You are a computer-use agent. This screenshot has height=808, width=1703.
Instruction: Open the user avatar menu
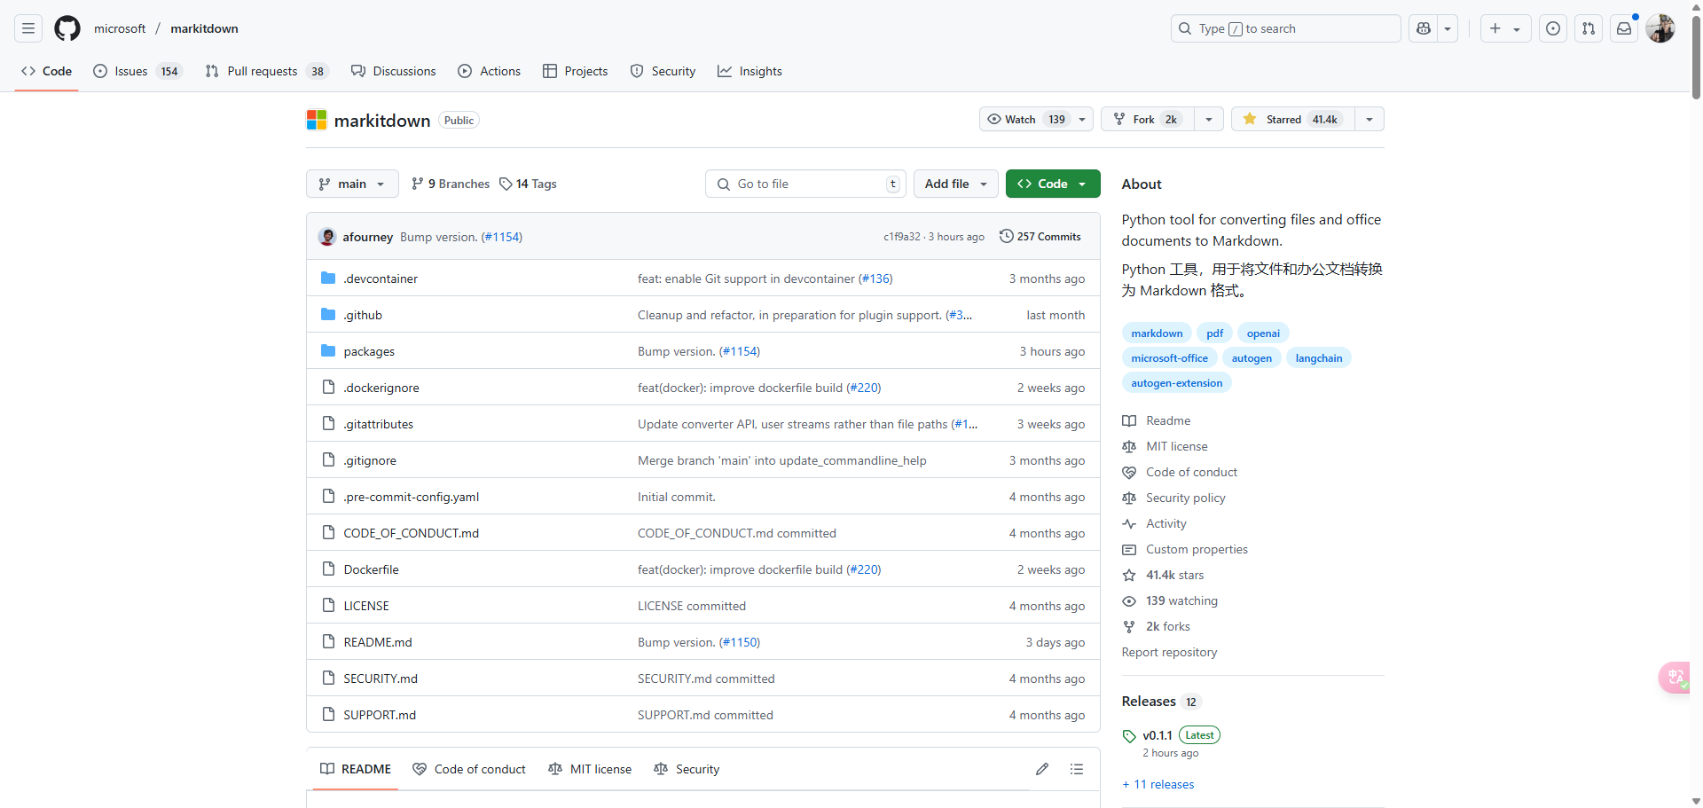coord(1660,28)
